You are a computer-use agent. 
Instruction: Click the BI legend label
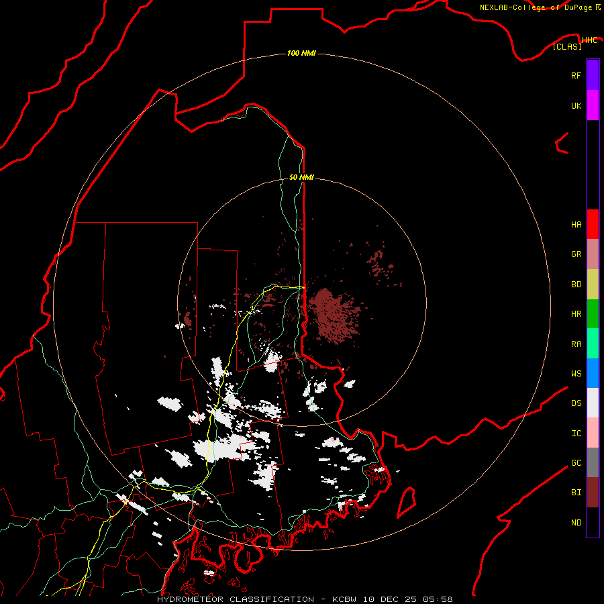click(x=576, y=493)
